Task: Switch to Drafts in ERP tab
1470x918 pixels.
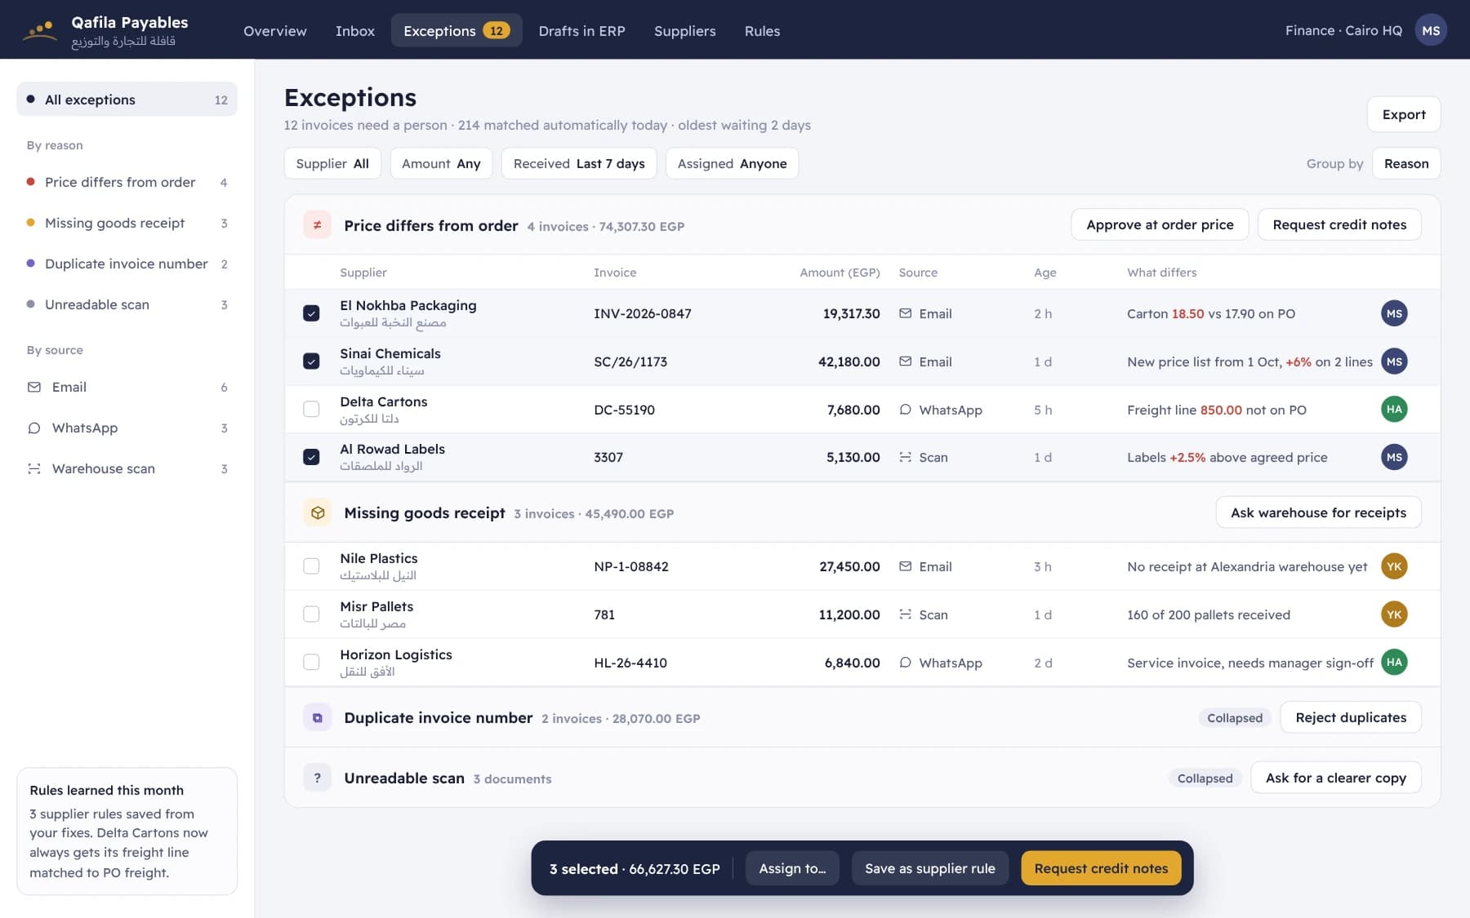Action: pos(581,30)
